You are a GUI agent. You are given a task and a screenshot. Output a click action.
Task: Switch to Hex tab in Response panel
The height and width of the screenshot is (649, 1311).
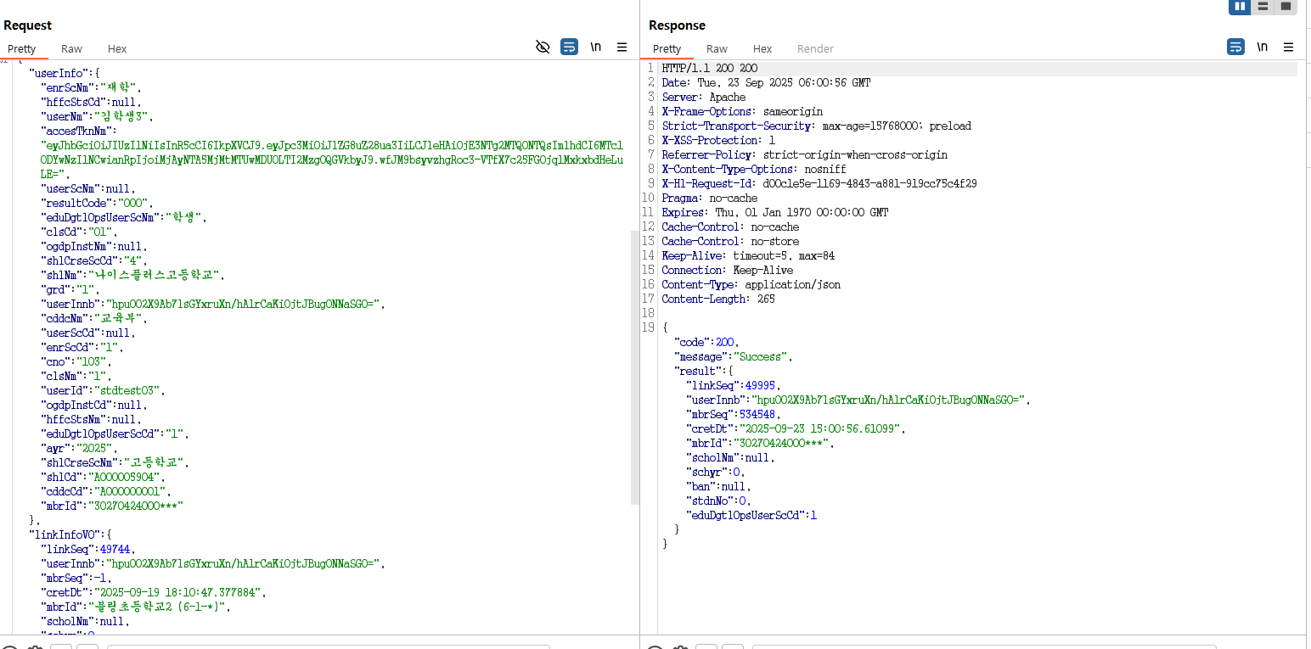pos(762,49)
